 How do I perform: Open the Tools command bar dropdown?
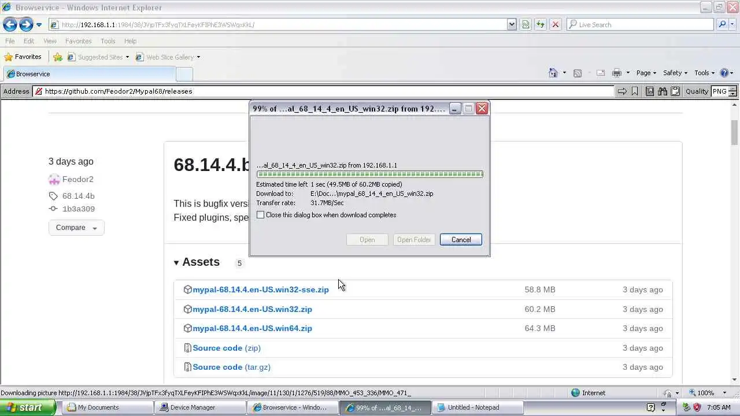[x=705, y=73]
